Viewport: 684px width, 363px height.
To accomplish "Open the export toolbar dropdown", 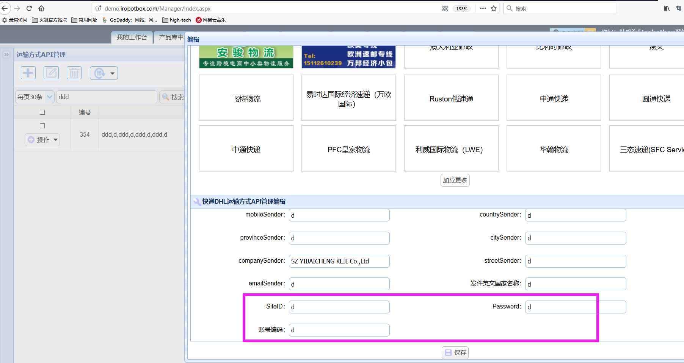I will click(x=104, y=73).
